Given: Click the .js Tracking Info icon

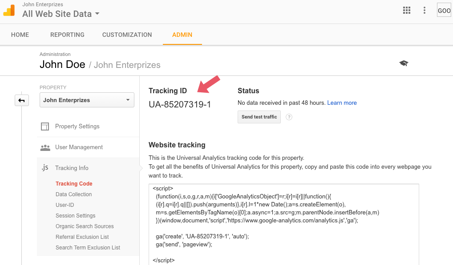Looking at the screenshot, I should point(45,168).
